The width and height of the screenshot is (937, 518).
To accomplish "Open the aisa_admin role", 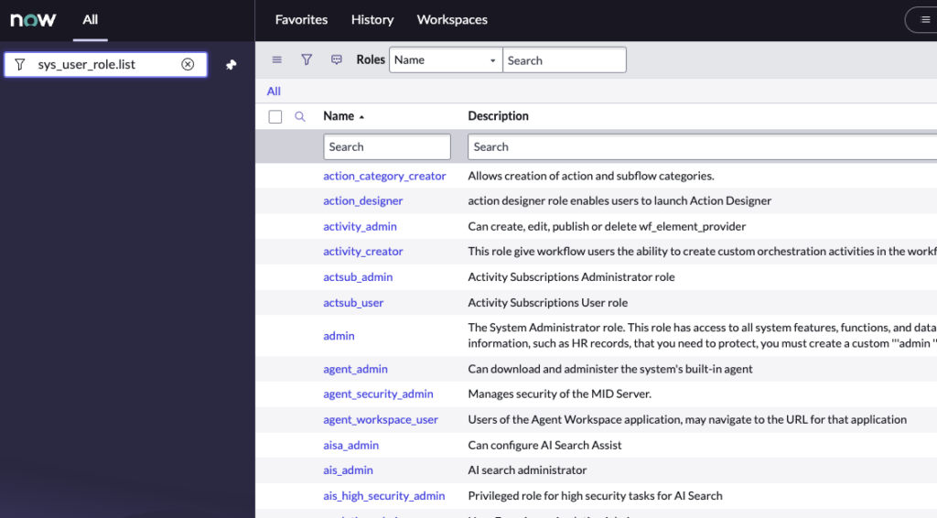I will 350,445.
